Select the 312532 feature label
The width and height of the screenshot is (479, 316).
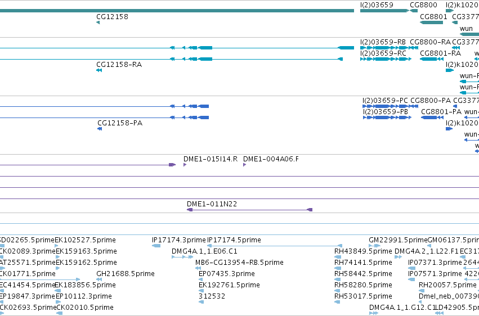212,296
